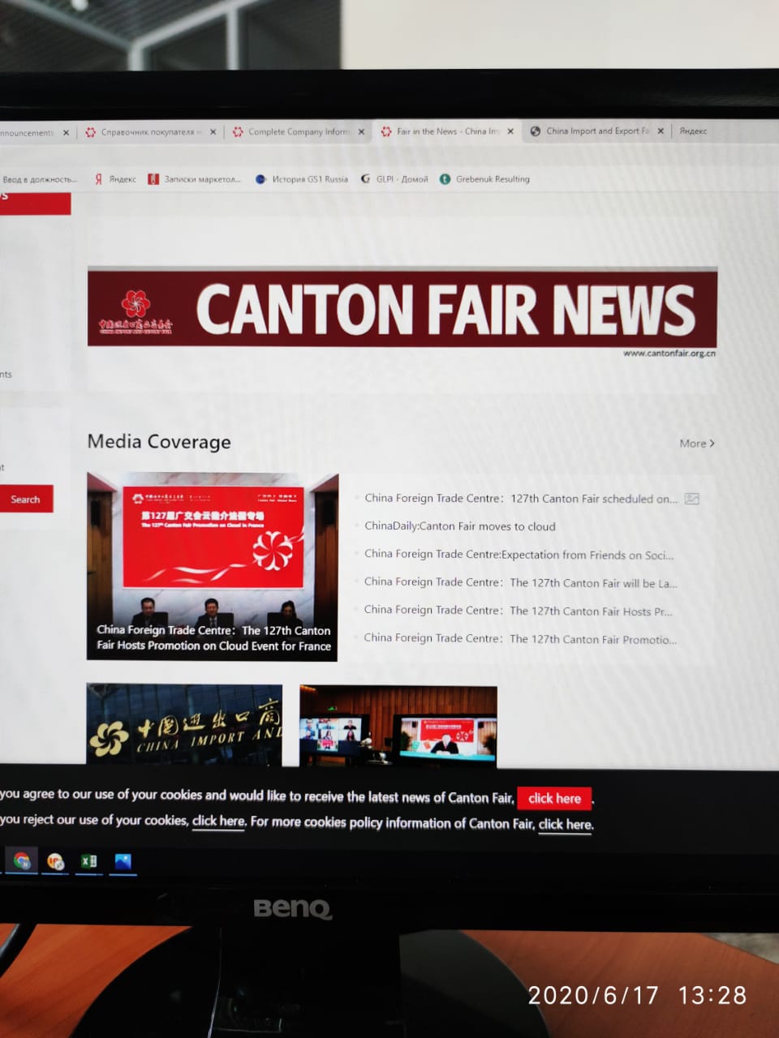
Task: Close the Fair in the News tab
Action: point(510,131)
